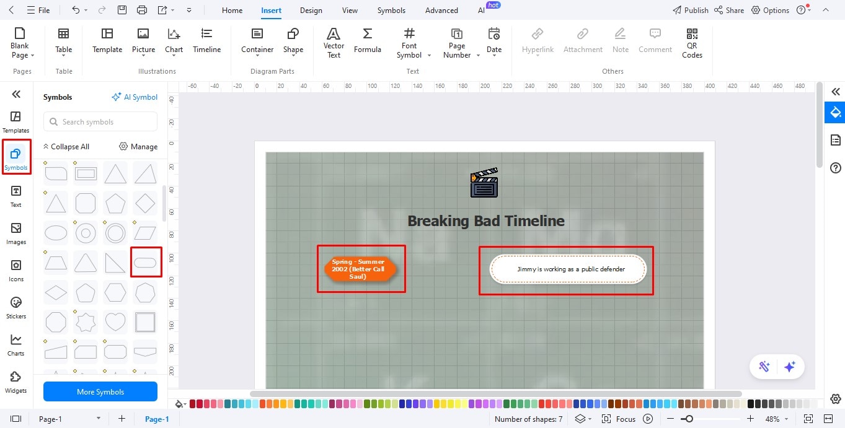Print the diagram using the printer icon
This screenshot has width=845, height=428.
click(x=142, y=10)
